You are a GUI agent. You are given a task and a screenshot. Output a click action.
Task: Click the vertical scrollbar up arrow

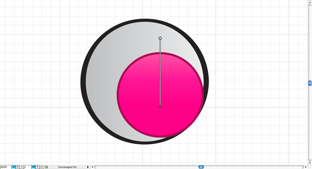point(310,2)
